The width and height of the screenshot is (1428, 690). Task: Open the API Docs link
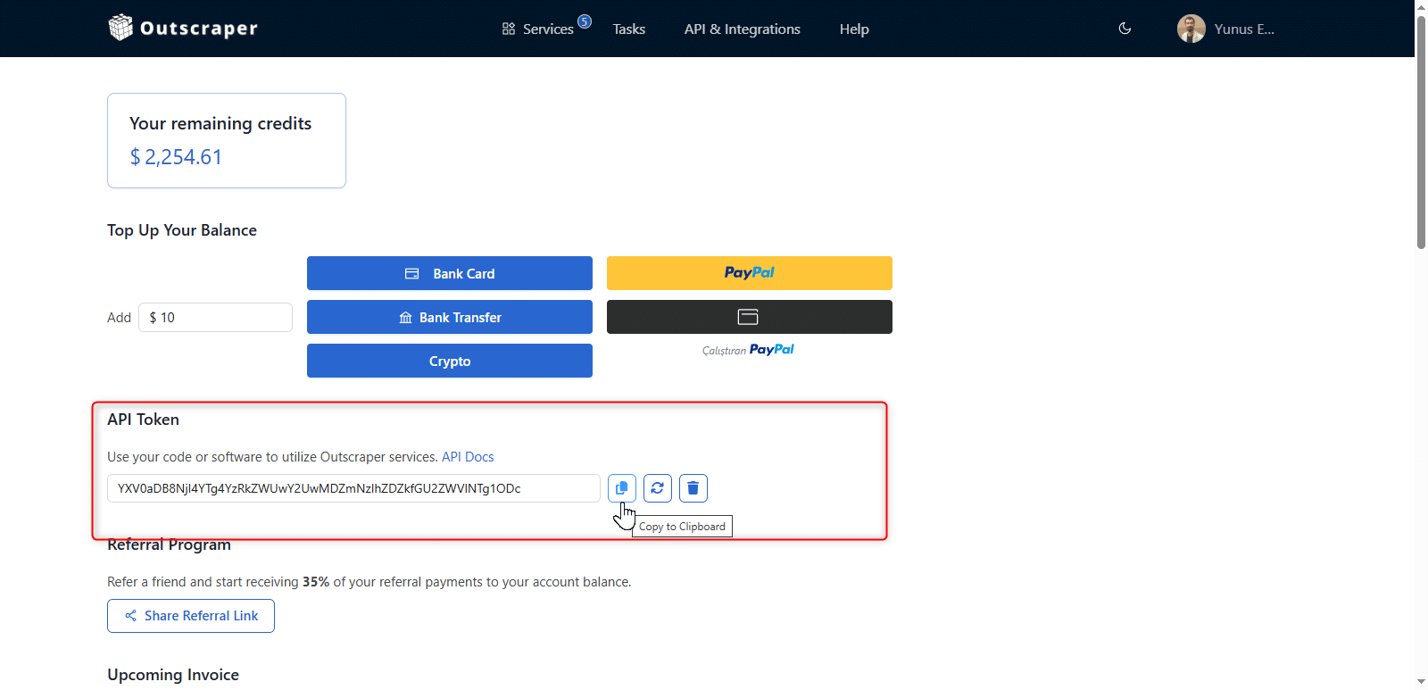pyautogui.click(x=468, y=457)
